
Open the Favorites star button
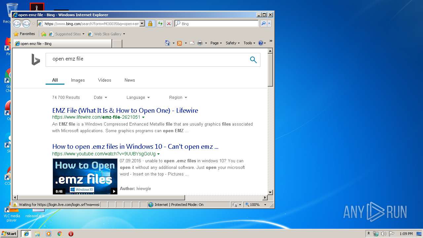click(24, 34)
